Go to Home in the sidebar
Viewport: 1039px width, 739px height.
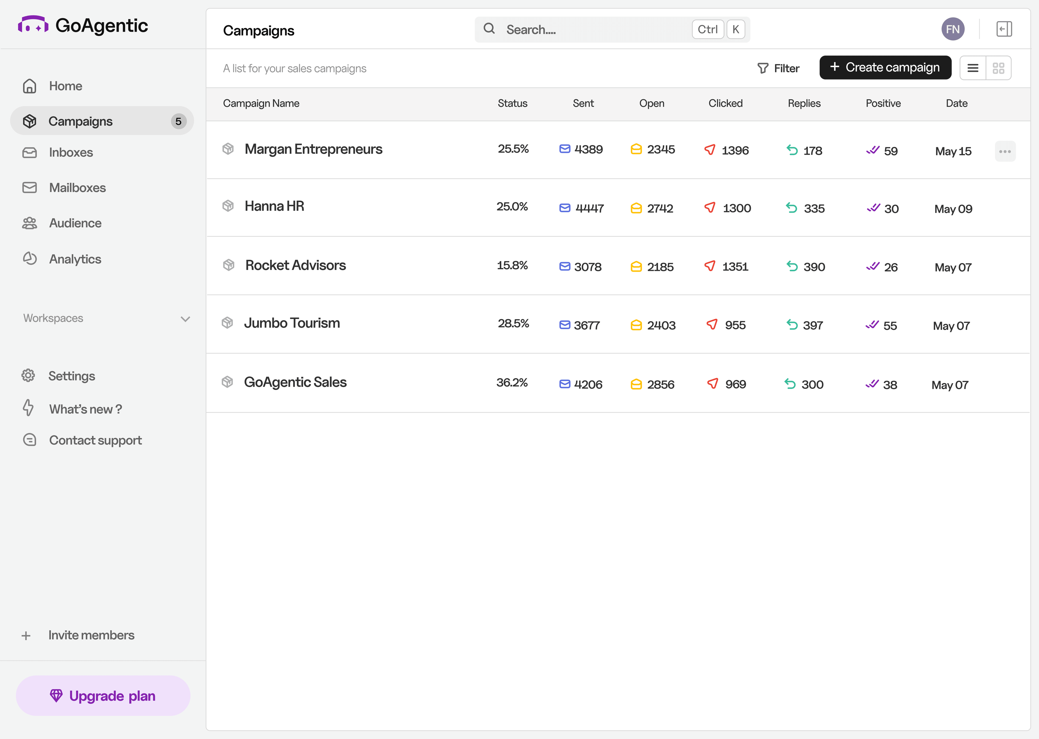pyautogui.click(x=65, y=86)
